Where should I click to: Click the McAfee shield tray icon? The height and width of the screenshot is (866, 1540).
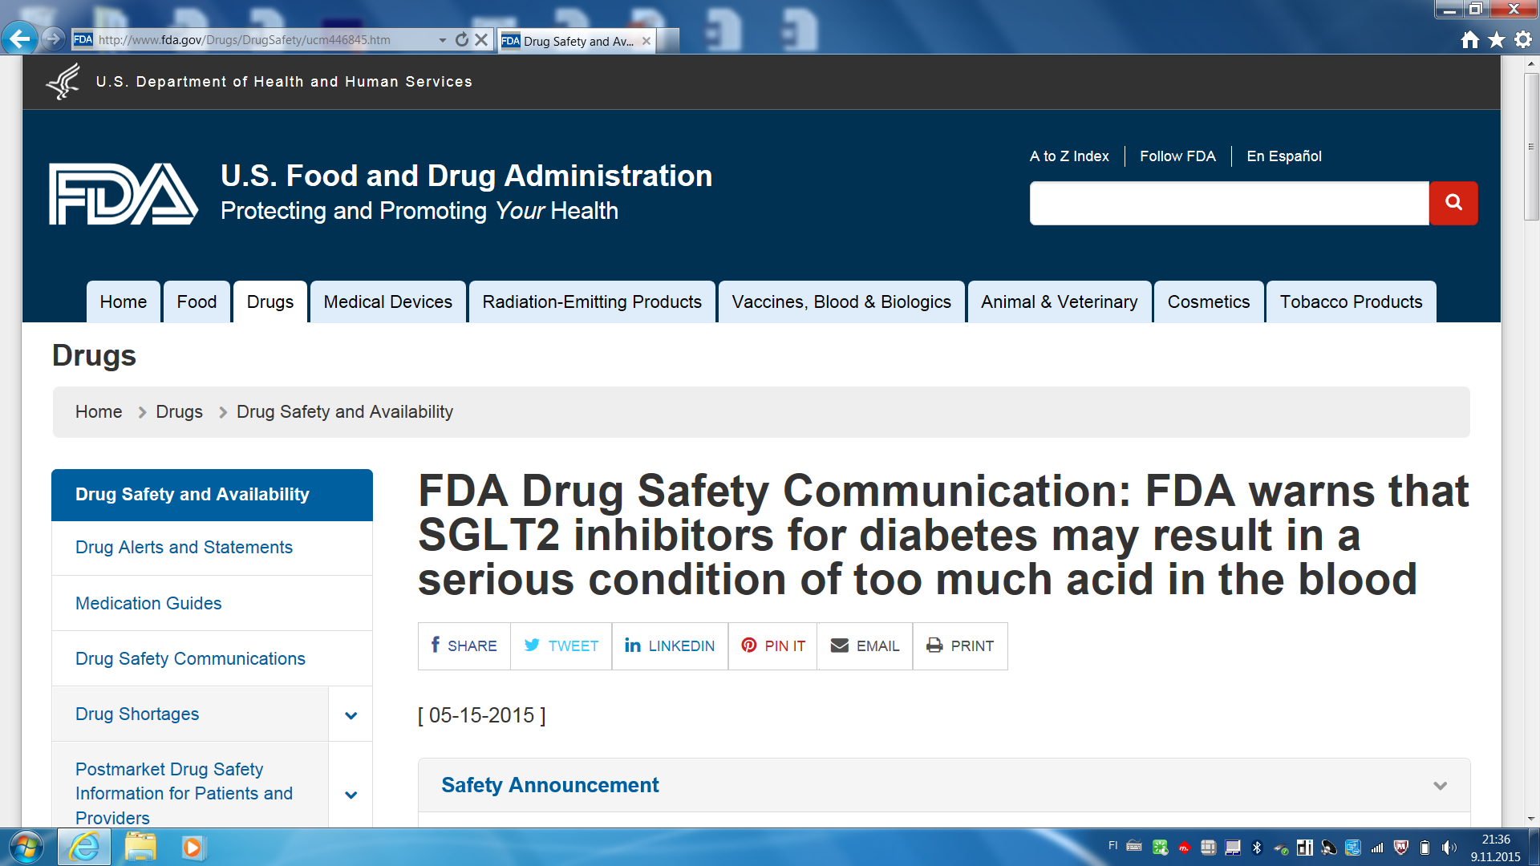click(x=1401, y=848)
